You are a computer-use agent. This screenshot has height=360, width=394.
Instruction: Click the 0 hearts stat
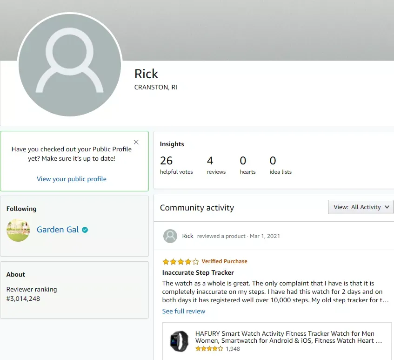tap(247, 165)
